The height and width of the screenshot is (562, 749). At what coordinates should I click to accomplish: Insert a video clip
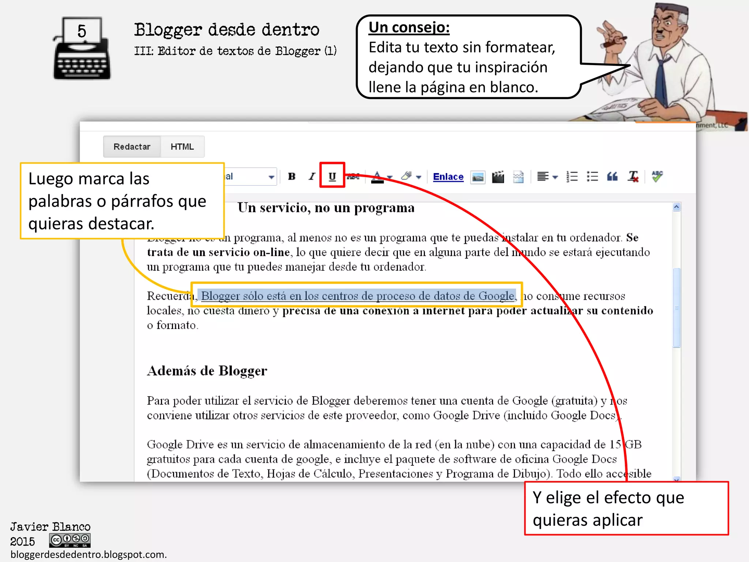[x=498, y=177]
